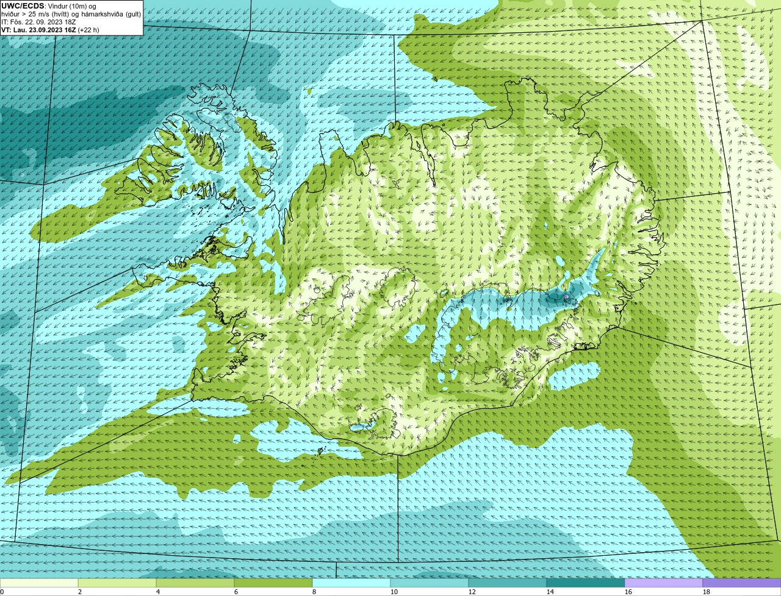Click the medium green 4–6 m/s legend swatch
Viewport: 781px width, 596px height.
tap(195, 583)
